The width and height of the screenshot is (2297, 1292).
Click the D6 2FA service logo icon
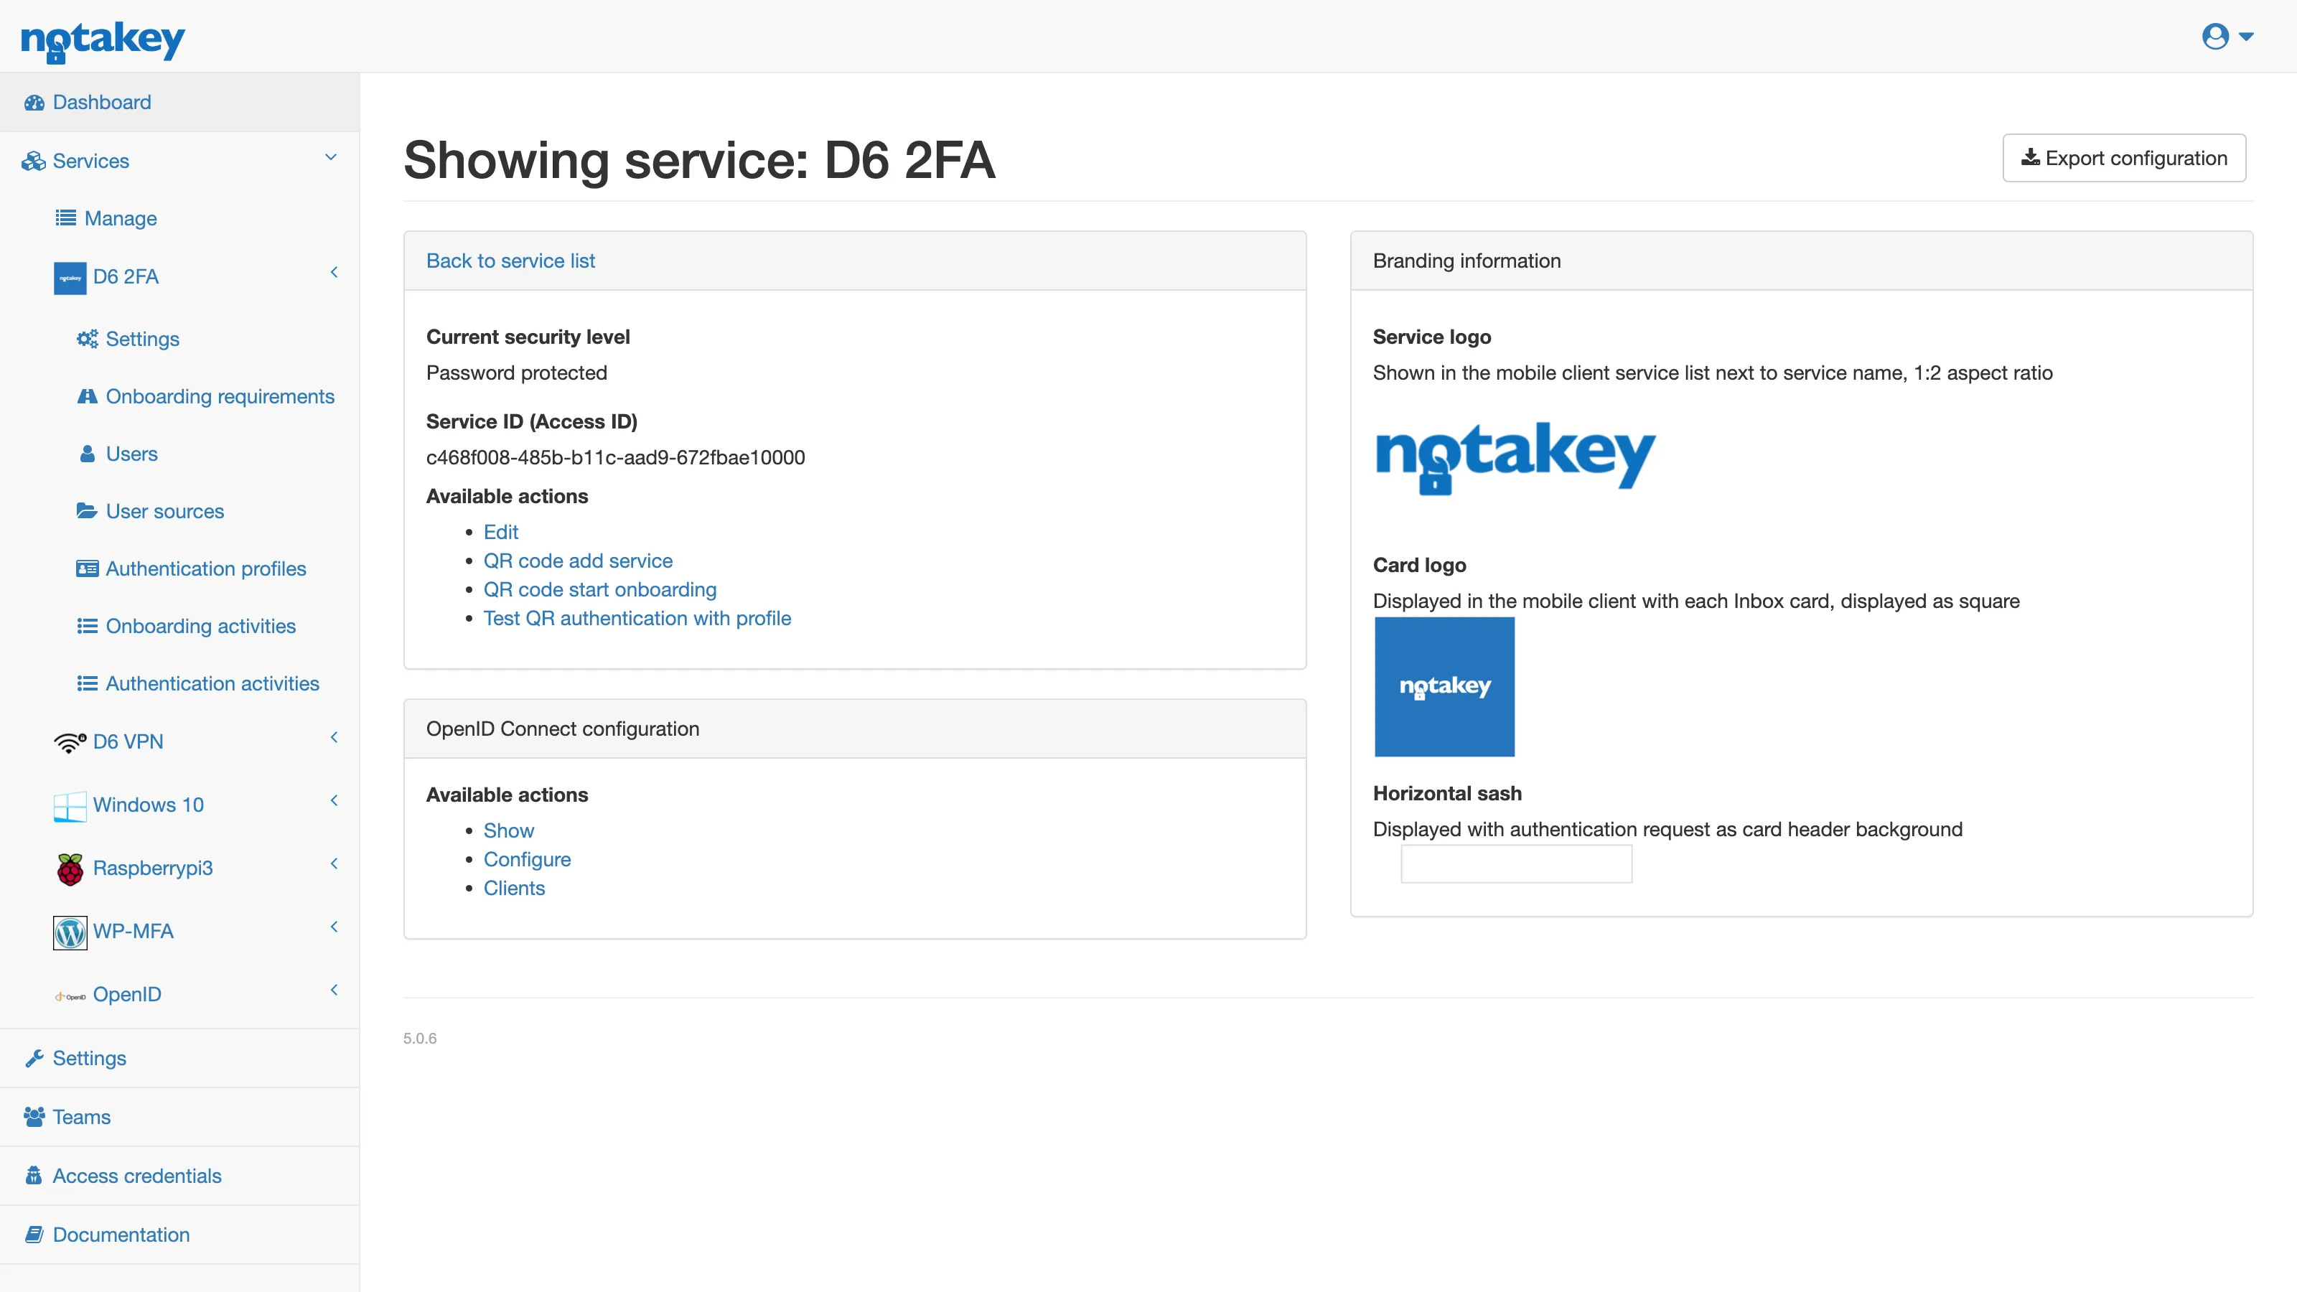click(70, 277)
